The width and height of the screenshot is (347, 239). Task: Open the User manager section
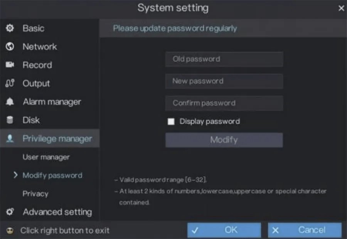(x=46, y=157)
